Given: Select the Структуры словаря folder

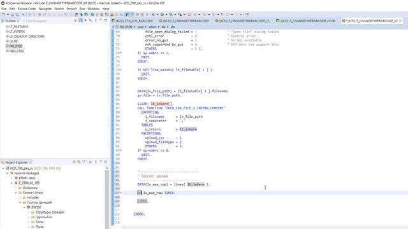Looking at the screenshot, I should coord(50,212).
